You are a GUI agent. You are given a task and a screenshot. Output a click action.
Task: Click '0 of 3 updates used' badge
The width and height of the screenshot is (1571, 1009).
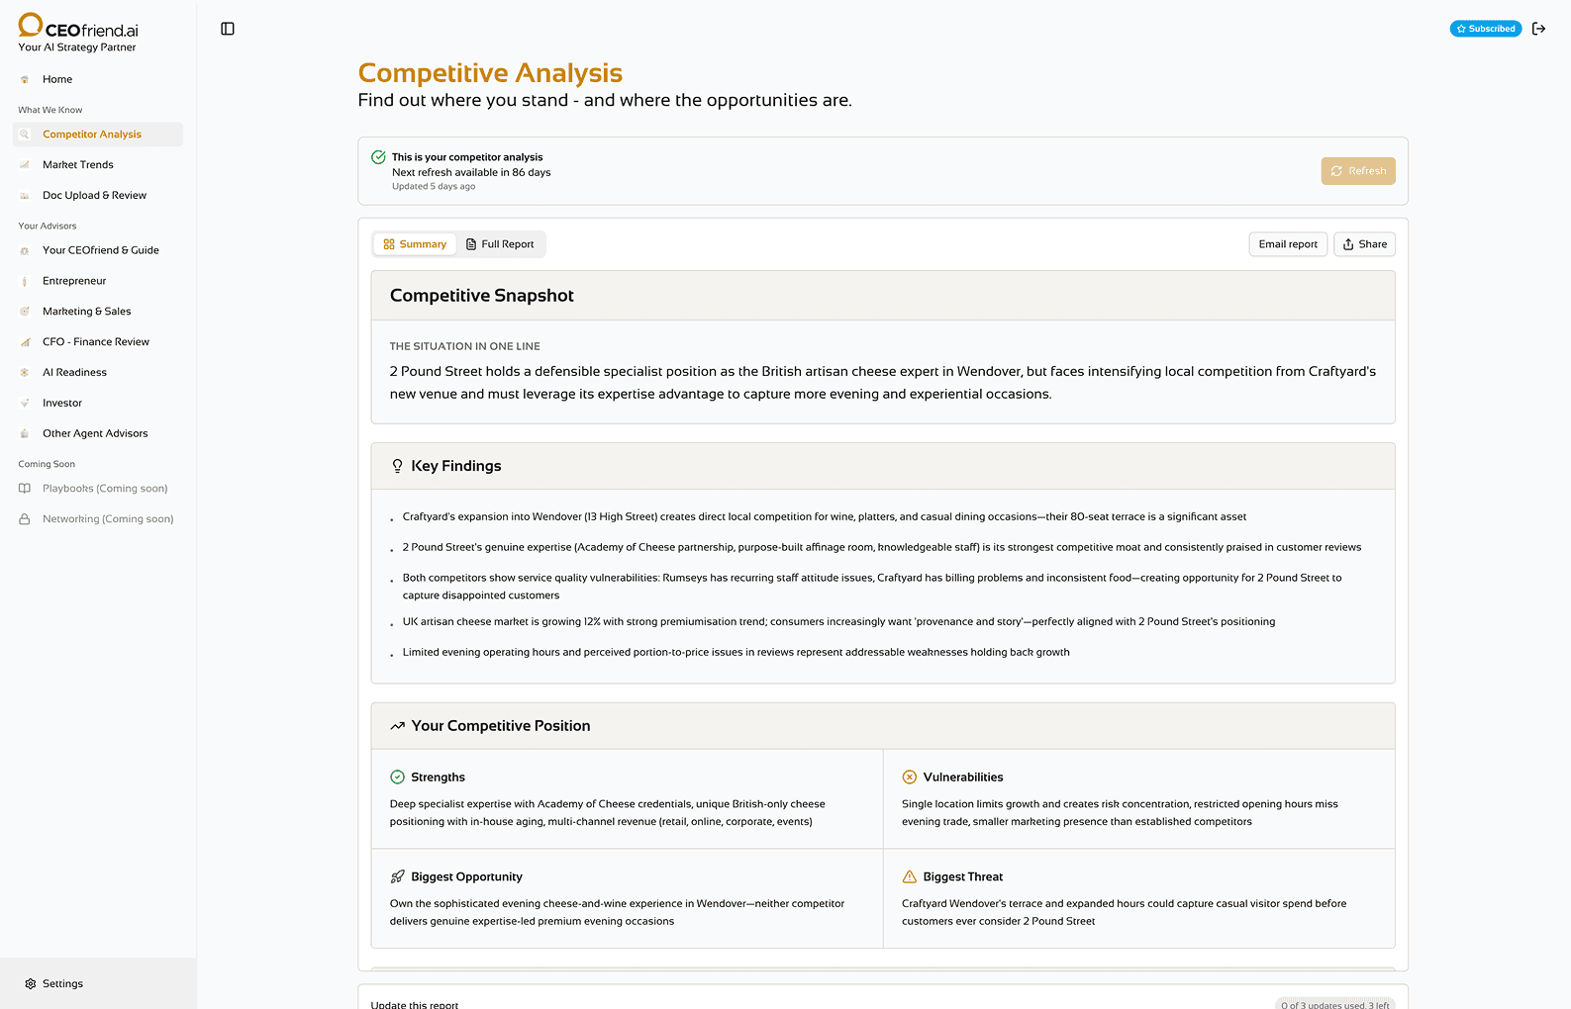[x=1334, y=1004]
